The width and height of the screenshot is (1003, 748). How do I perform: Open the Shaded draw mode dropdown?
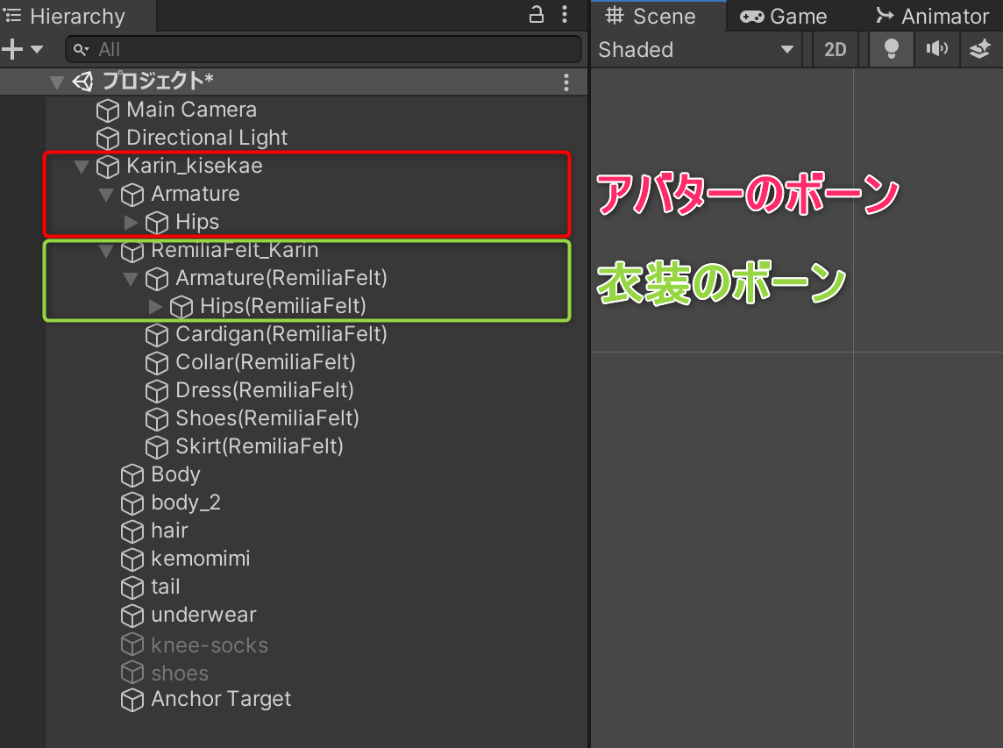click(696, 49)
